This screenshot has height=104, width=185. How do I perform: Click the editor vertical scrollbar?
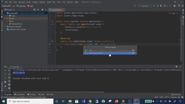coord(181,38)
